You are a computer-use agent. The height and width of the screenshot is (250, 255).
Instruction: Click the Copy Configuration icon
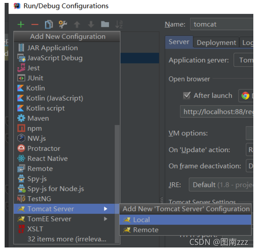coord(49,24)
